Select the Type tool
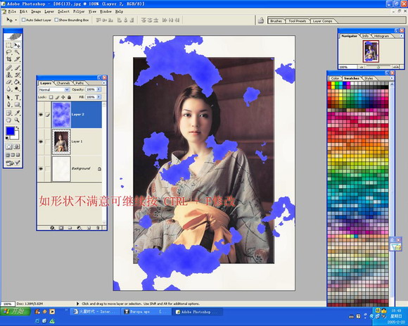The width and height of the screenshot is (408, 326). point(17,97)
